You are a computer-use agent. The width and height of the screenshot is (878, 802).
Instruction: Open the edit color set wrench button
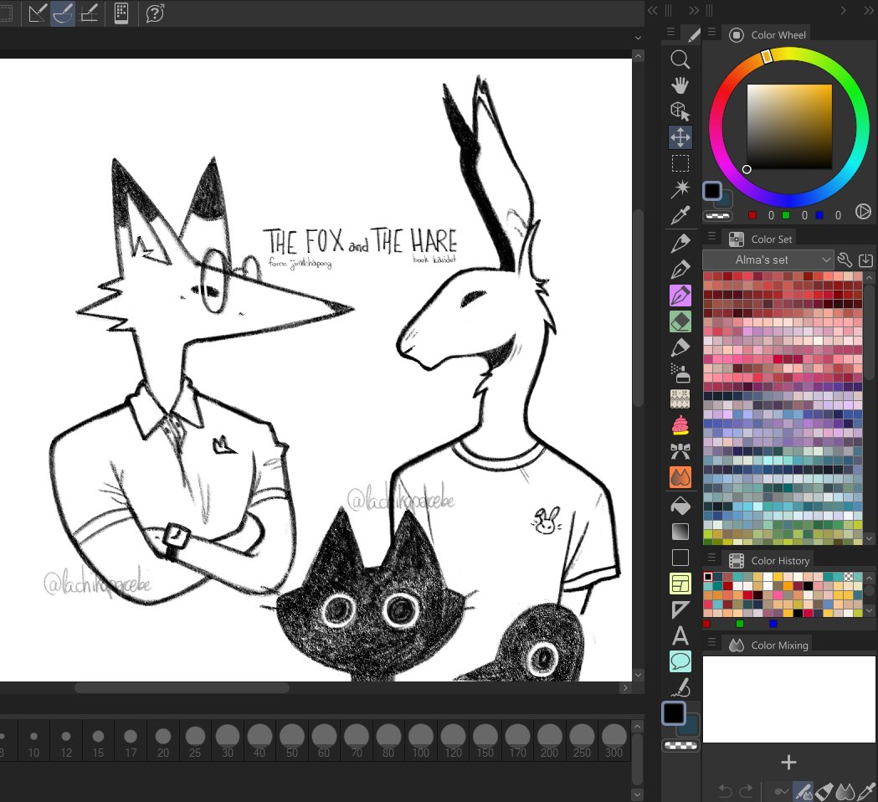(845, 260)
